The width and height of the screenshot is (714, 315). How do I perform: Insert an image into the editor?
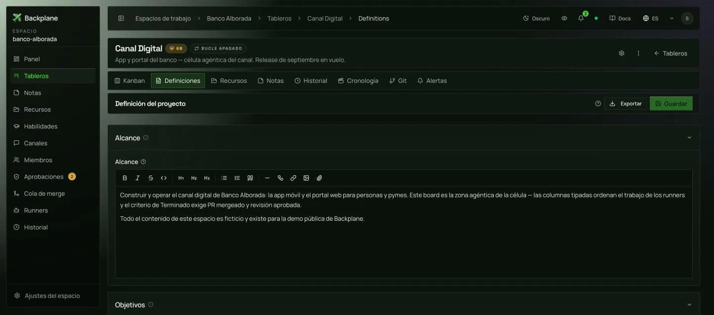(x=306, y=178)
